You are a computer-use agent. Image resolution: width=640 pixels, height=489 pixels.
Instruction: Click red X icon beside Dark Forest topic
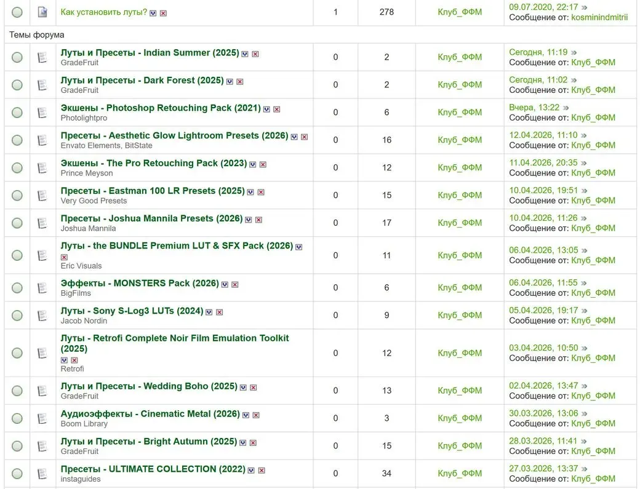240,82
